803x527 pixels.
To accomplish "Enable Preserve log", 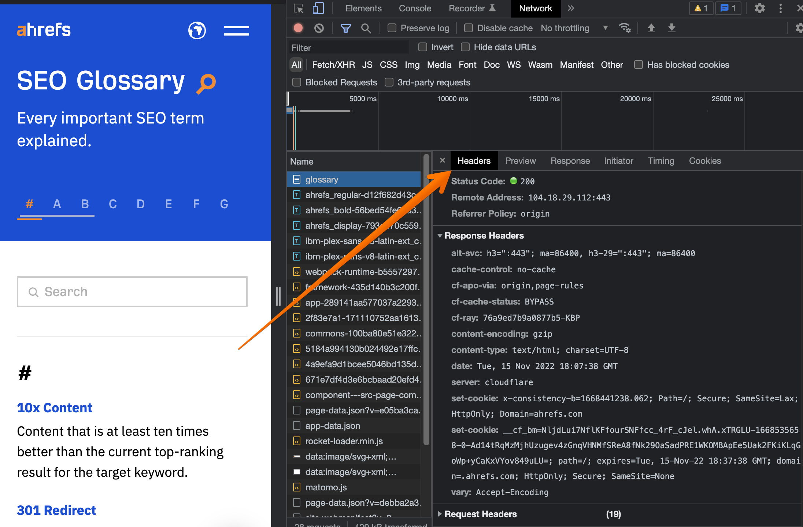I will 392,28.
